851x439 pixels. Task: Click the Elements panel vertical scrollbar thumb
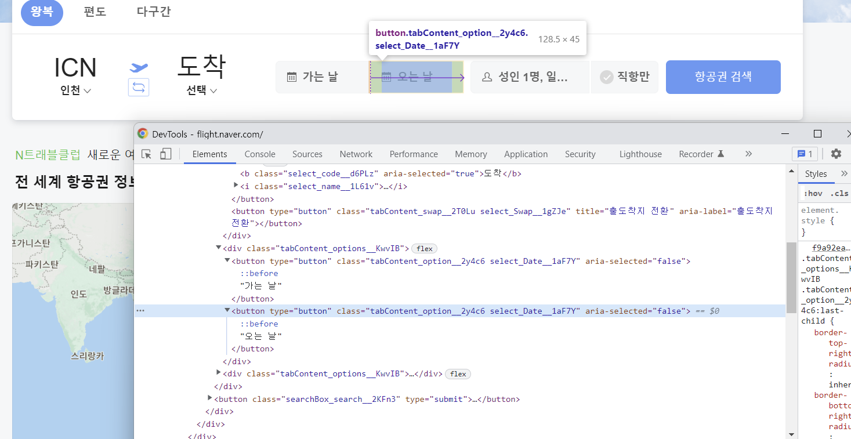pos(791,277)
